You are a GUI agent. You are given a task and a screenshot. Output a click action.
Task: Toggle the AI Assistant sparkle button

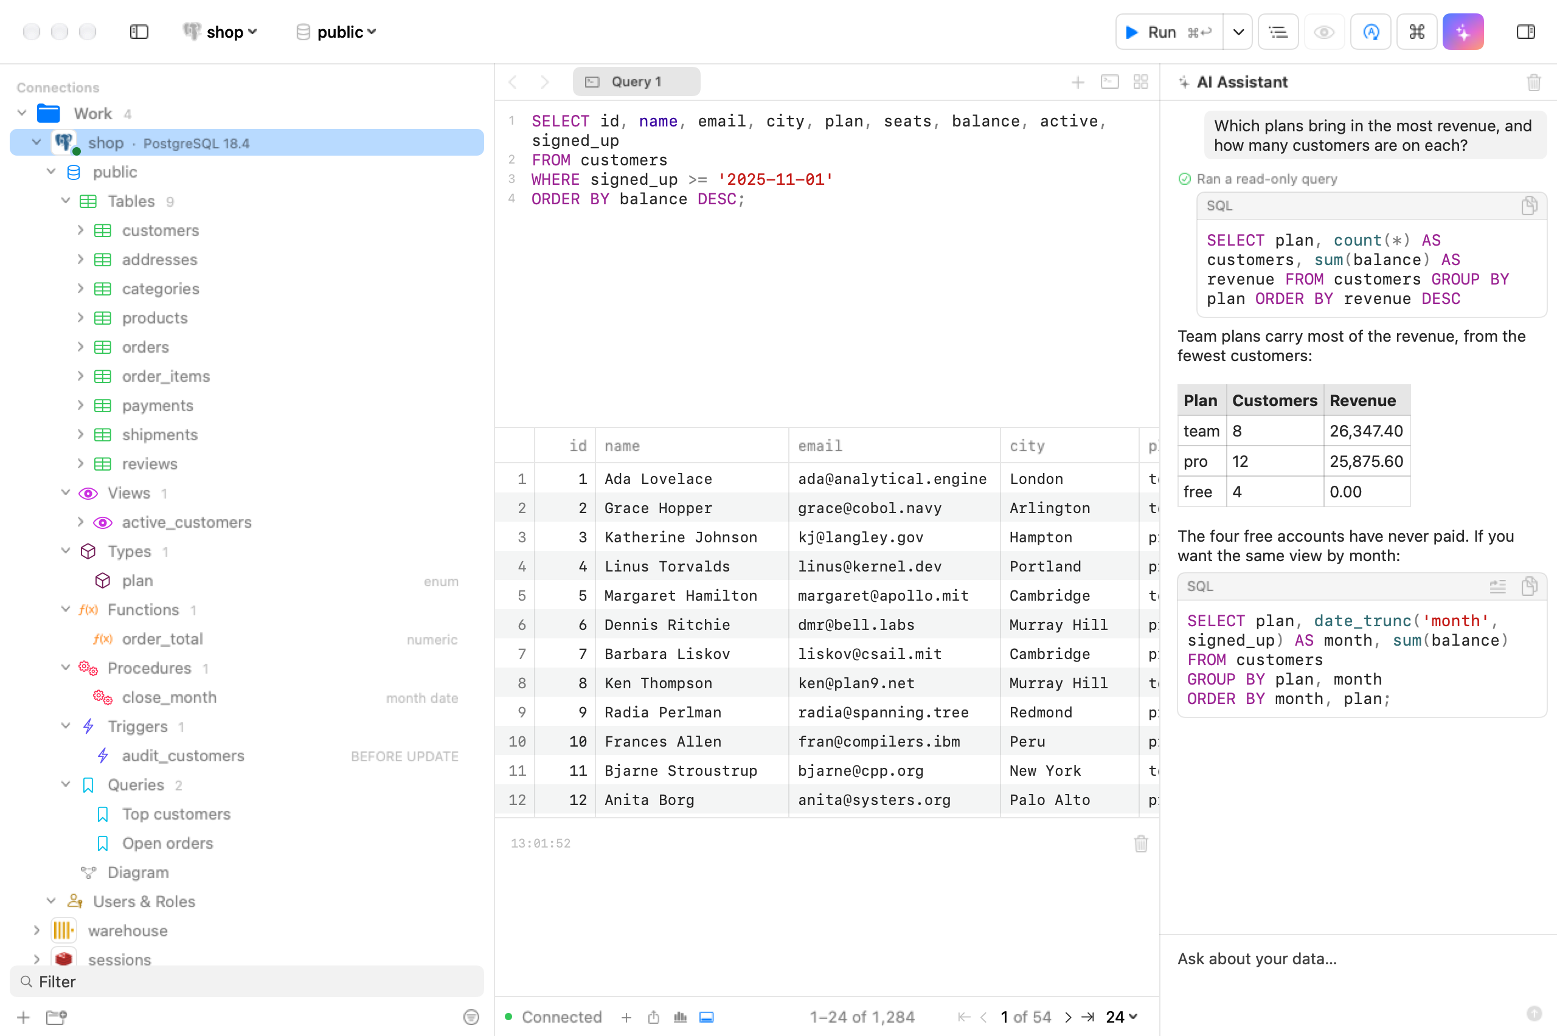[x=1463, y=32]
